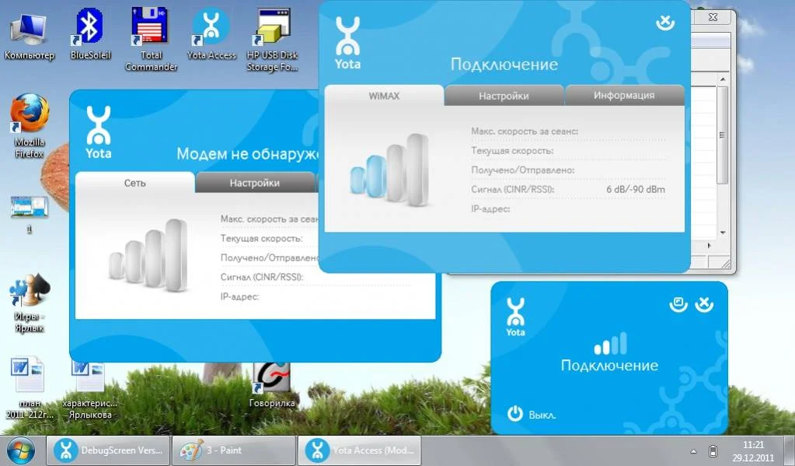795x466 pixels.
Task: Open Настройки tab in the Модем не обнаружен window
Action: [x=255, y=183]
